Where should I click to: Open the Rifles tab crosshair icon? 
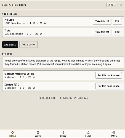tap(13, 132)
